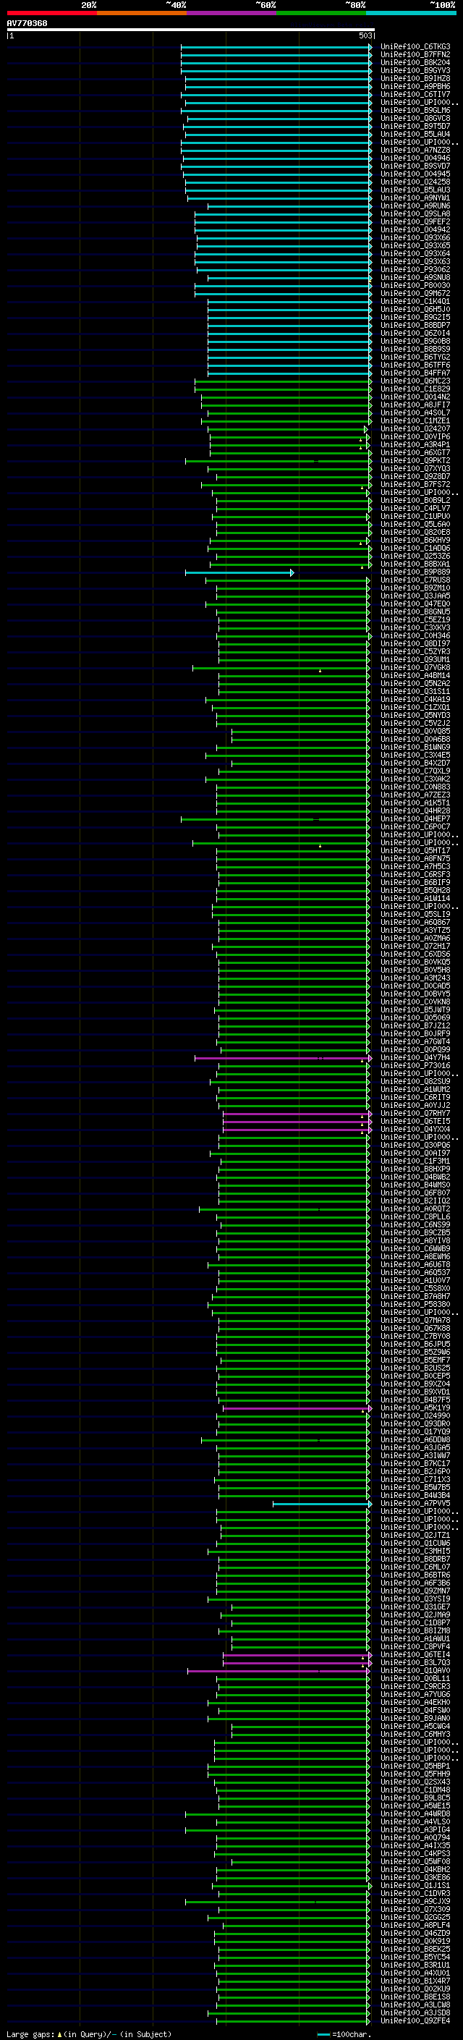Select the UniRef100_Q93X66 label

point(415,237)
